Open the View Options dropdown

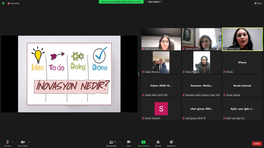click(155, 2)
